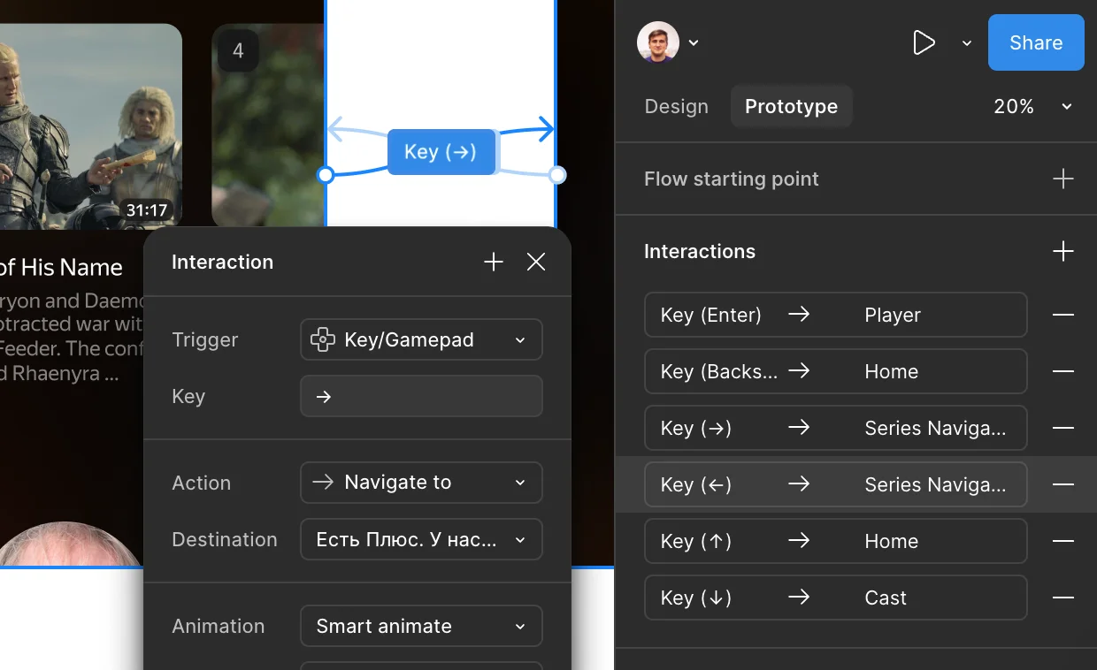
Task: Click the Flow starting point heading
Action: pyautogui.click(x=732, y=179)
